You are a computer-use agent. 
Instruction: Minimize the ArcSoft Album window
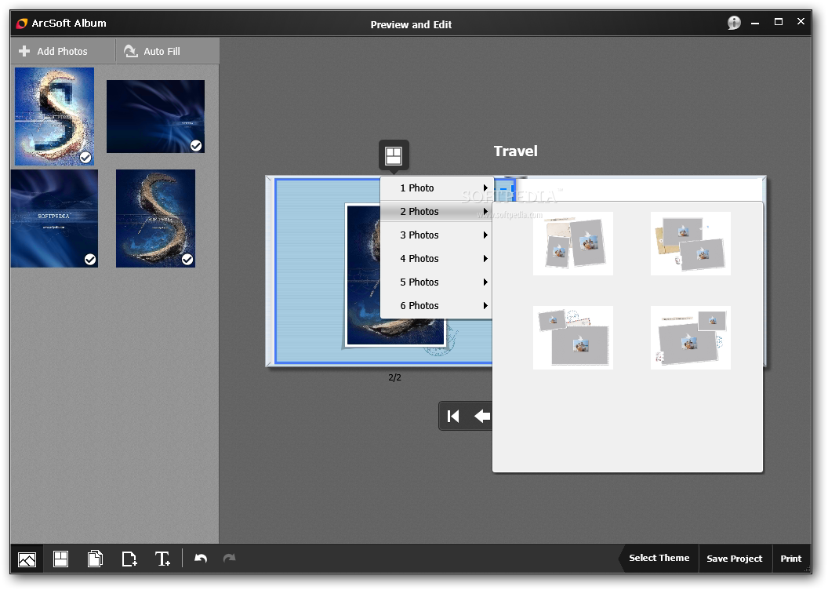(x=755, y=23)
